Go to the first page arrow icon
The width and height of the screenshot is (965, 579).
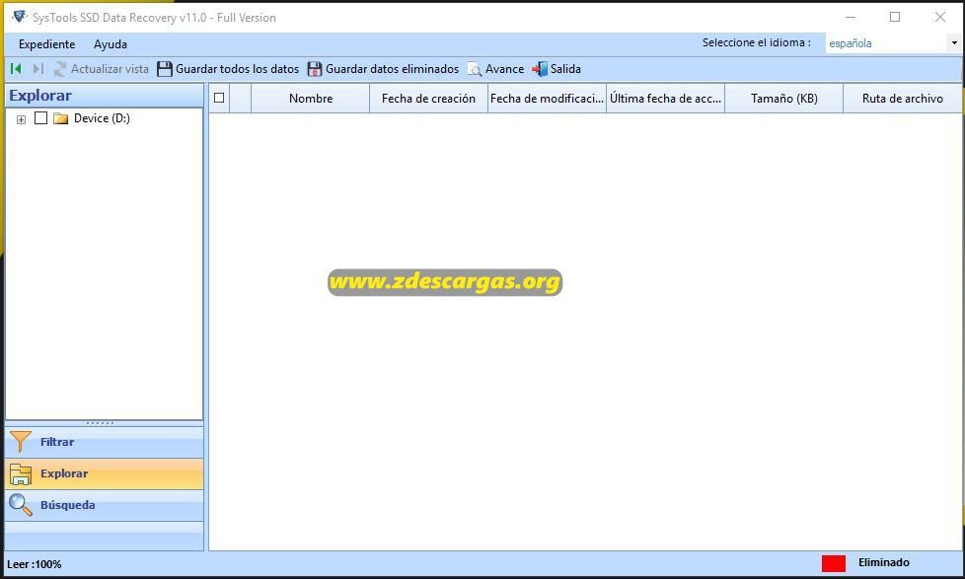point(16,69)
